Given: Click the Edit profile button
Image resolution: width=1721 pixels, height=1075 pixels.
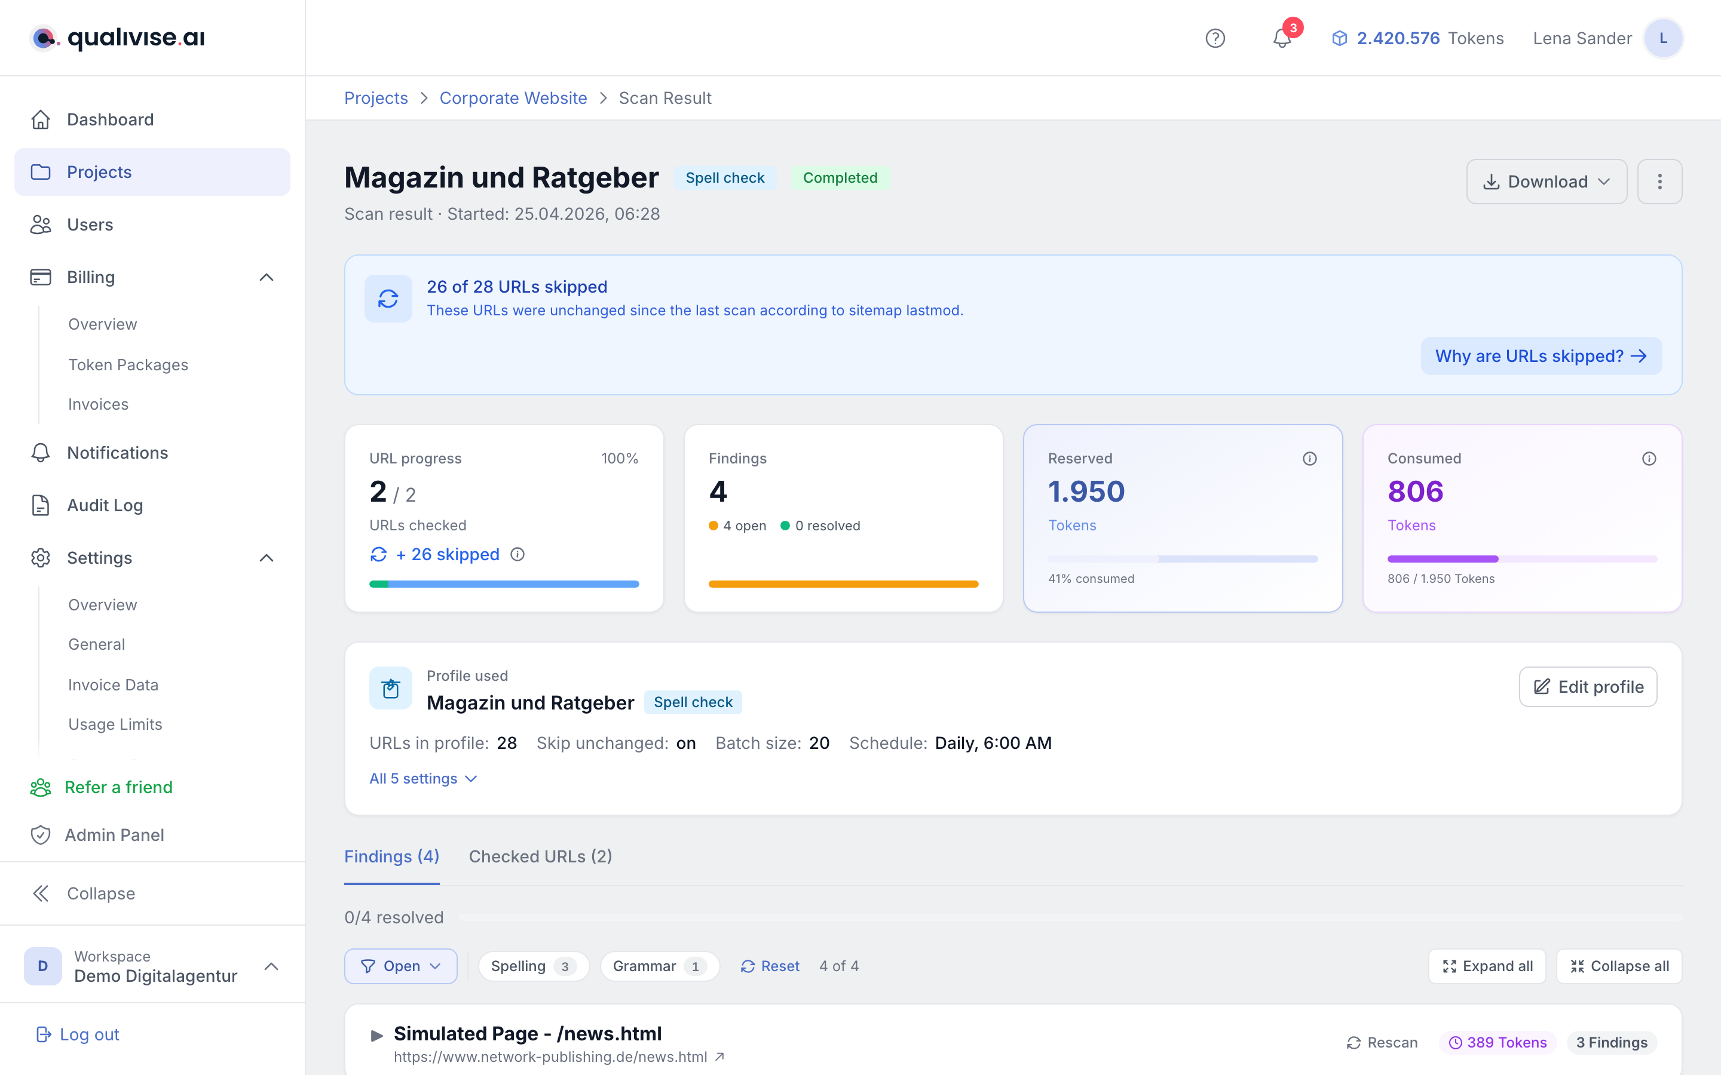Looking at the screenshot, I should (x=1588, y=687).
